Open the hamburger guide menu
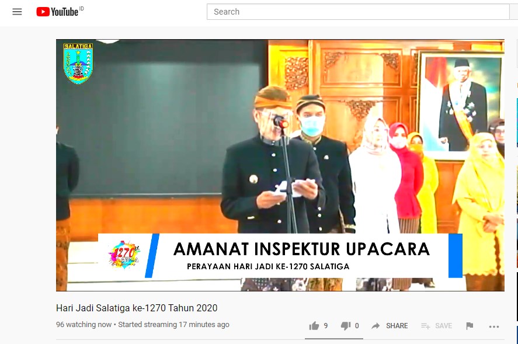518x344 pixels. (x=17, y=12)
